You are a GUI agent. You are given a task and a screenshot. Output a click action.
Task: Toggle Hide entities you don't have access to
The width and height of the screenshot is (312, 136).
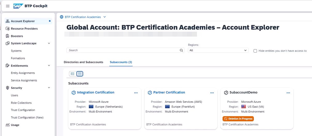pos(255,51)
